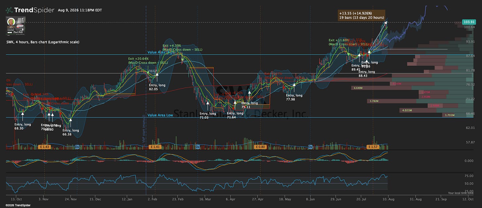The image size is (482, 208).
Task: Click the TrendSpider logo
Action: click(30, 10)
